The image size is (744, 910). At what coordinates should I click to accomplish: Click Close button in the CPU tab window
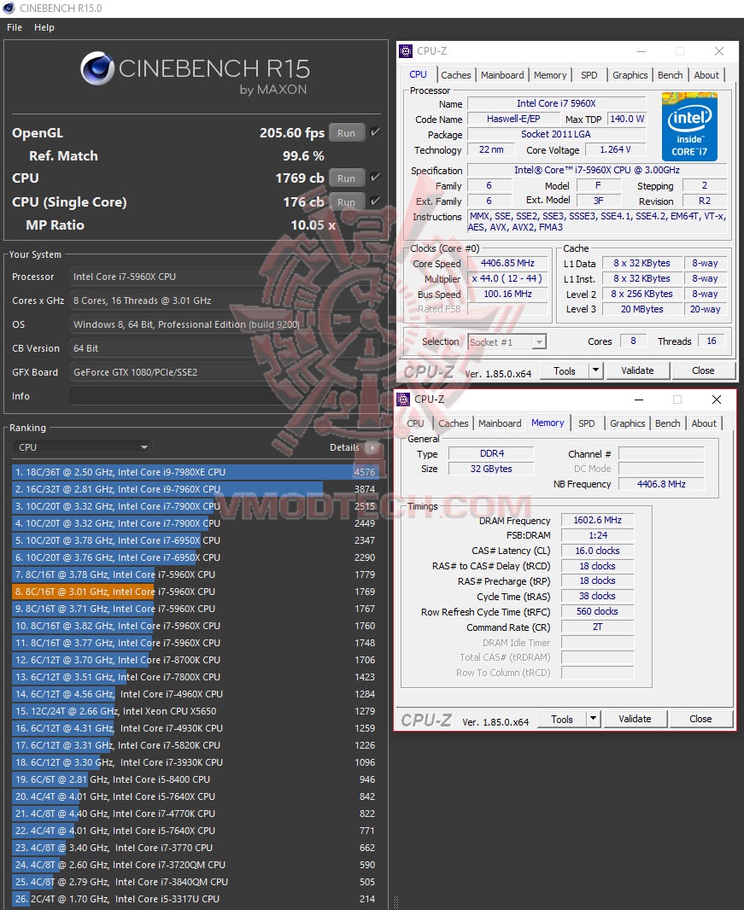(x=703, y=370)
